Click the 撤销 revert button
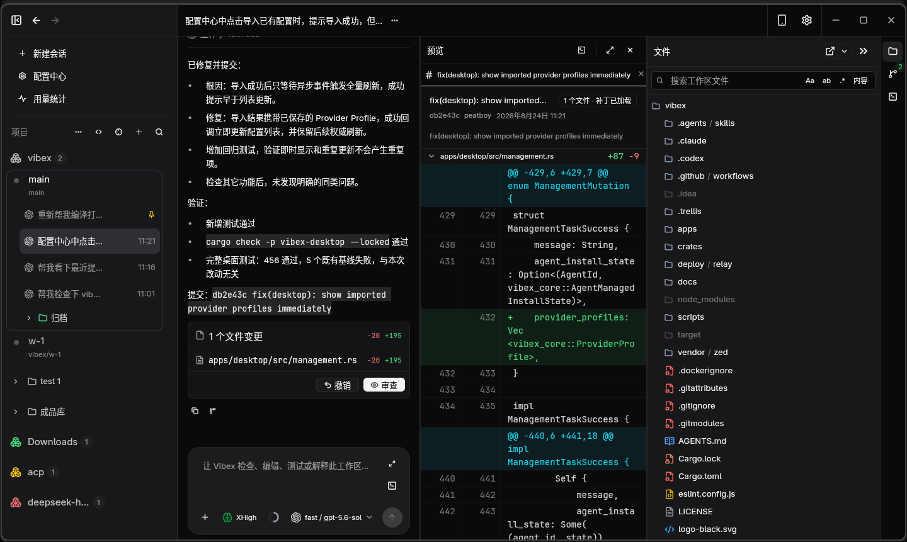This screenshot has height=542, width=907. tap(338, 385)
